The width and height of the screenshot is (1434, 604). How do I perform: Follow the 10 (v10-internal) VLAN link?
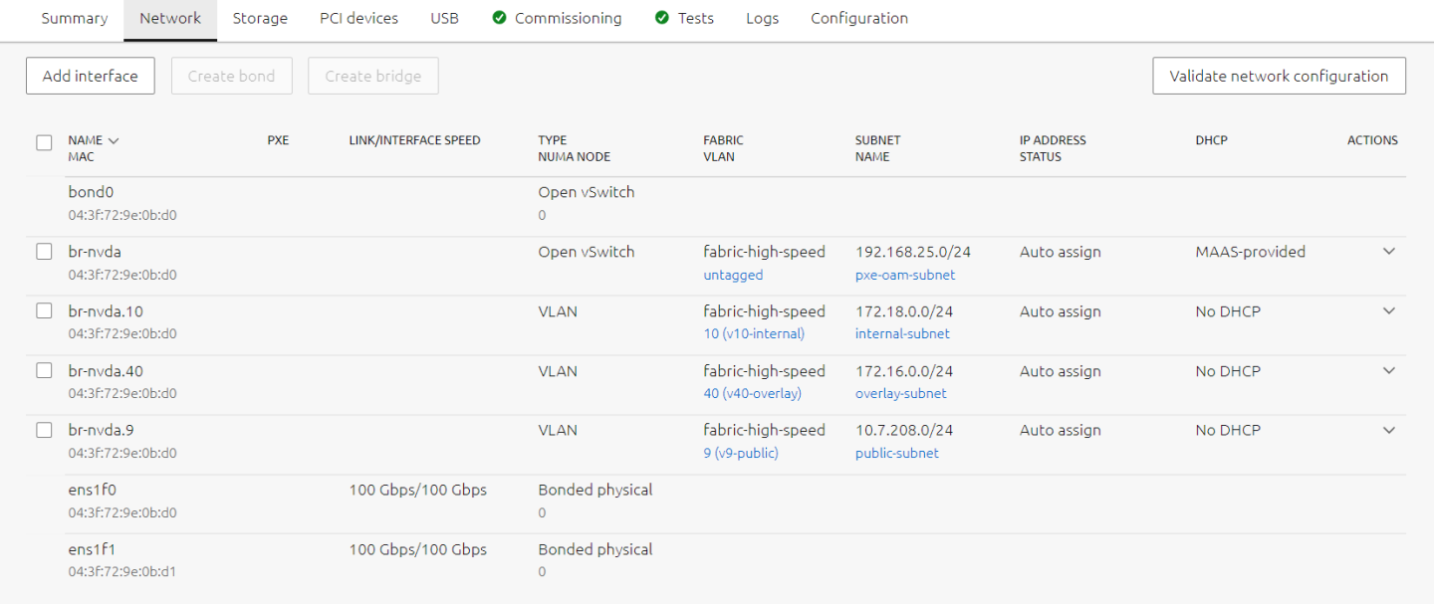click(753, 334)
